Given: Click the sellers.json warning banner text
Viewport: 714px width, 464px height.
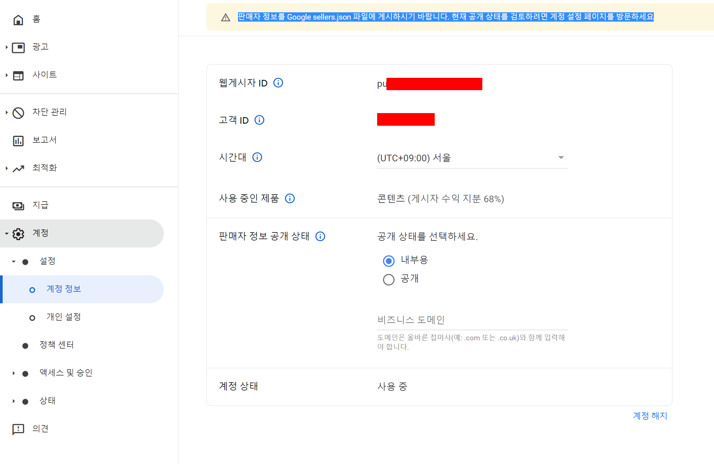Looking at the screenshot, I should pos(445,17).
